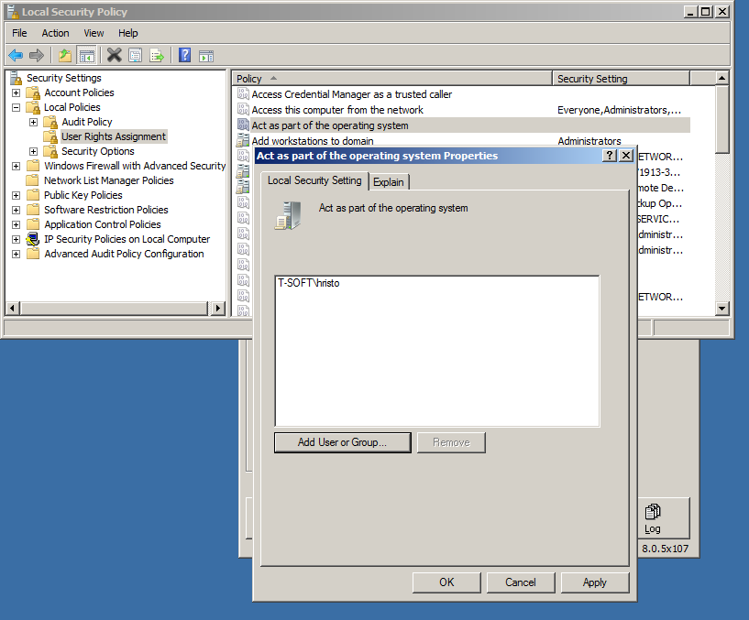Click the Add User or Group button

coord(342,442)
